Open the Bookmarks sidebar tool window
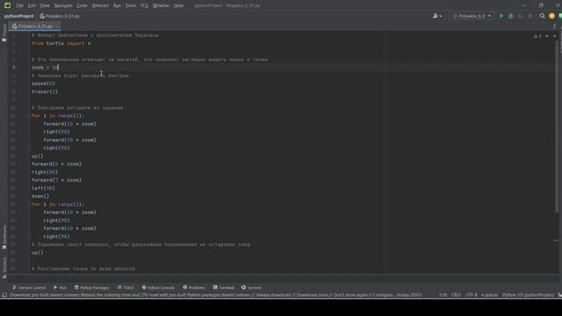562x316 pixels. pyautogui.click(x=4, y=237)
